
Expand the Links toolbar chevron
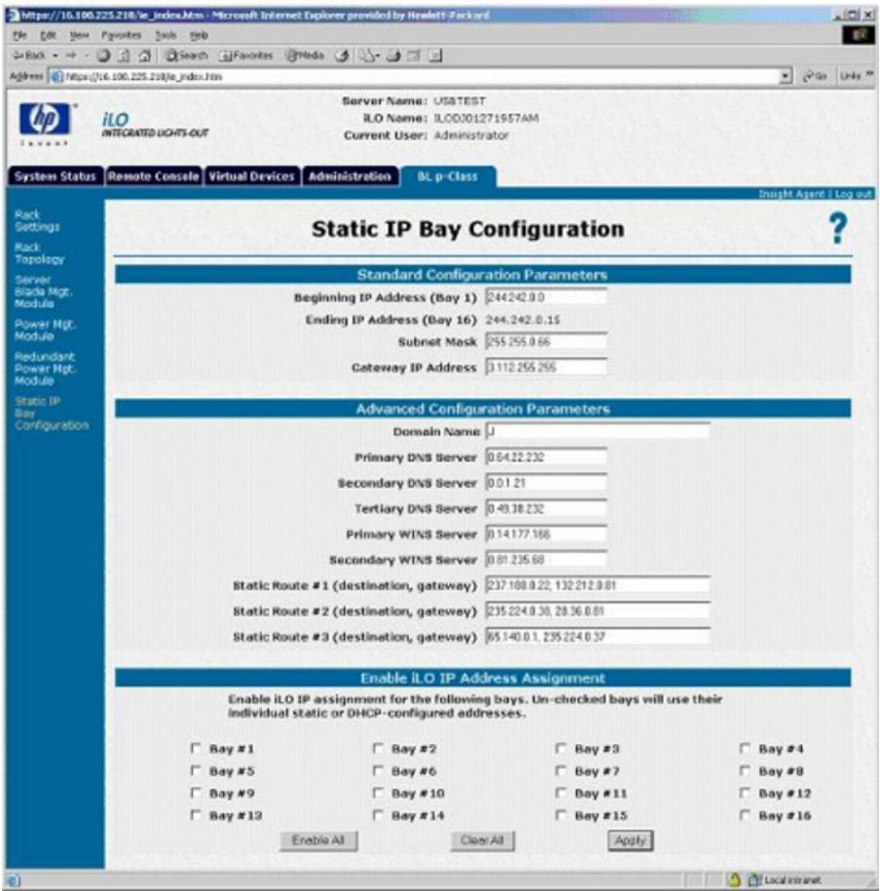click(869, 75)
